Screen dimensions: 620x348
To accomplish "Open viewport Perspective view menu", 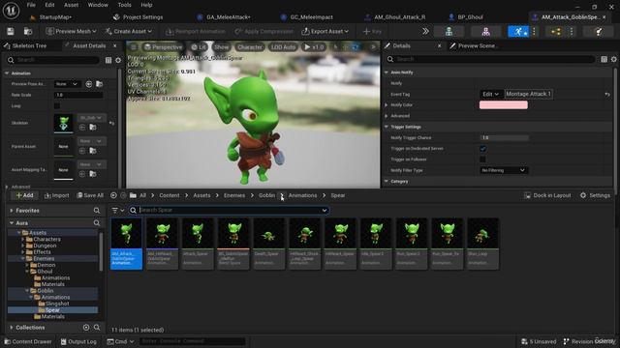I will 164,47.
